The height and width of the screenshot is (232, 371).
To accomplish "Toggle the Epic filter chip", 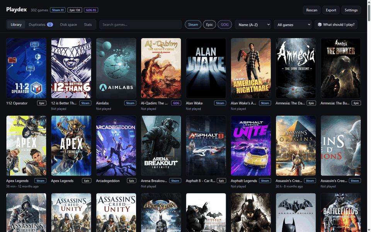I will [209, 25].
